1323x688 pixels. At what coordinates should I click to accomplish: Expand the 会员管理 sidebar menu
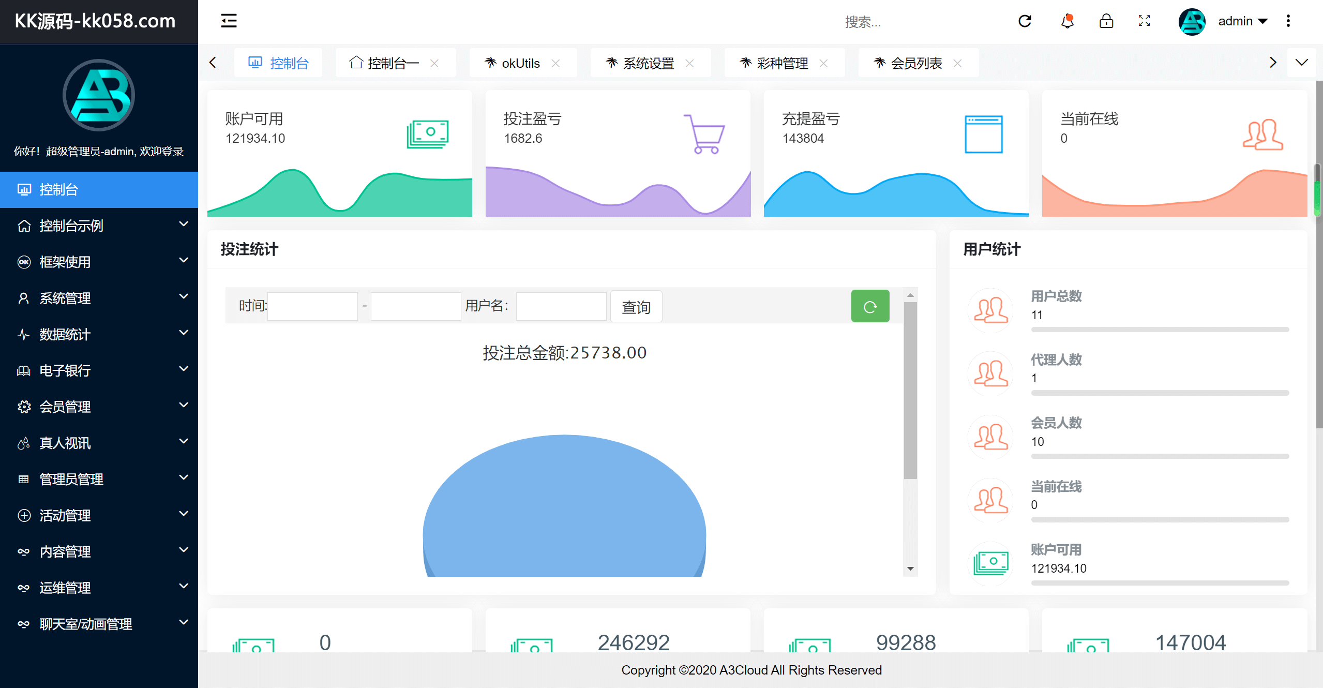coord(99,407)
